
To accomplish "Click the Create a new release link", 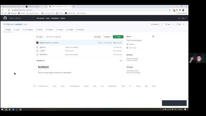I will point(132,60).
